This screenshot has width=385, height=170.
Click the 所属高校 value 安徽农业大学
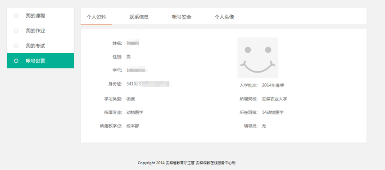[x=274, y=99]
